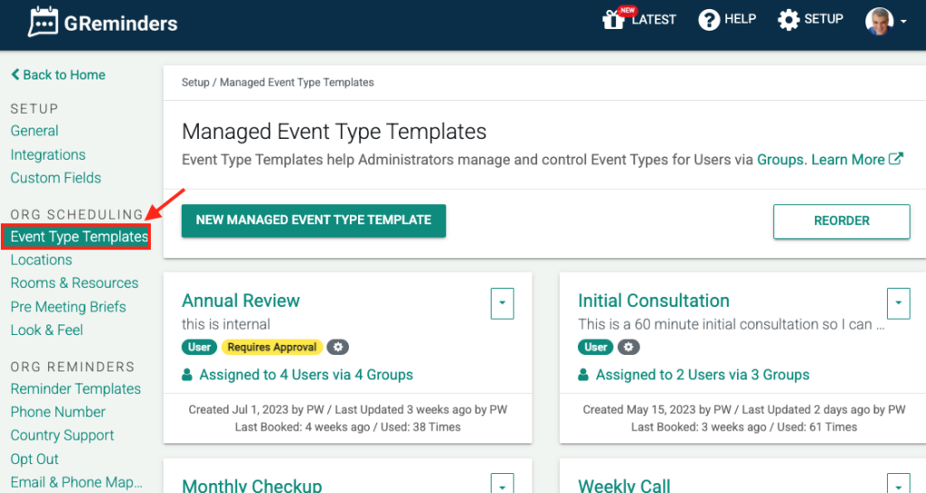
Task: Click Assigned to 2 Users via 3 Groups
Action: click(702, 375)
